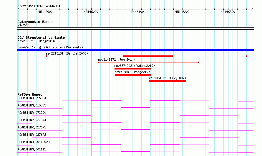Open variant label nsv4276117 (gnomADStructuralVariants)
Image resolution: width=262 pixels, height=156 pixels.
pos(50,47)
